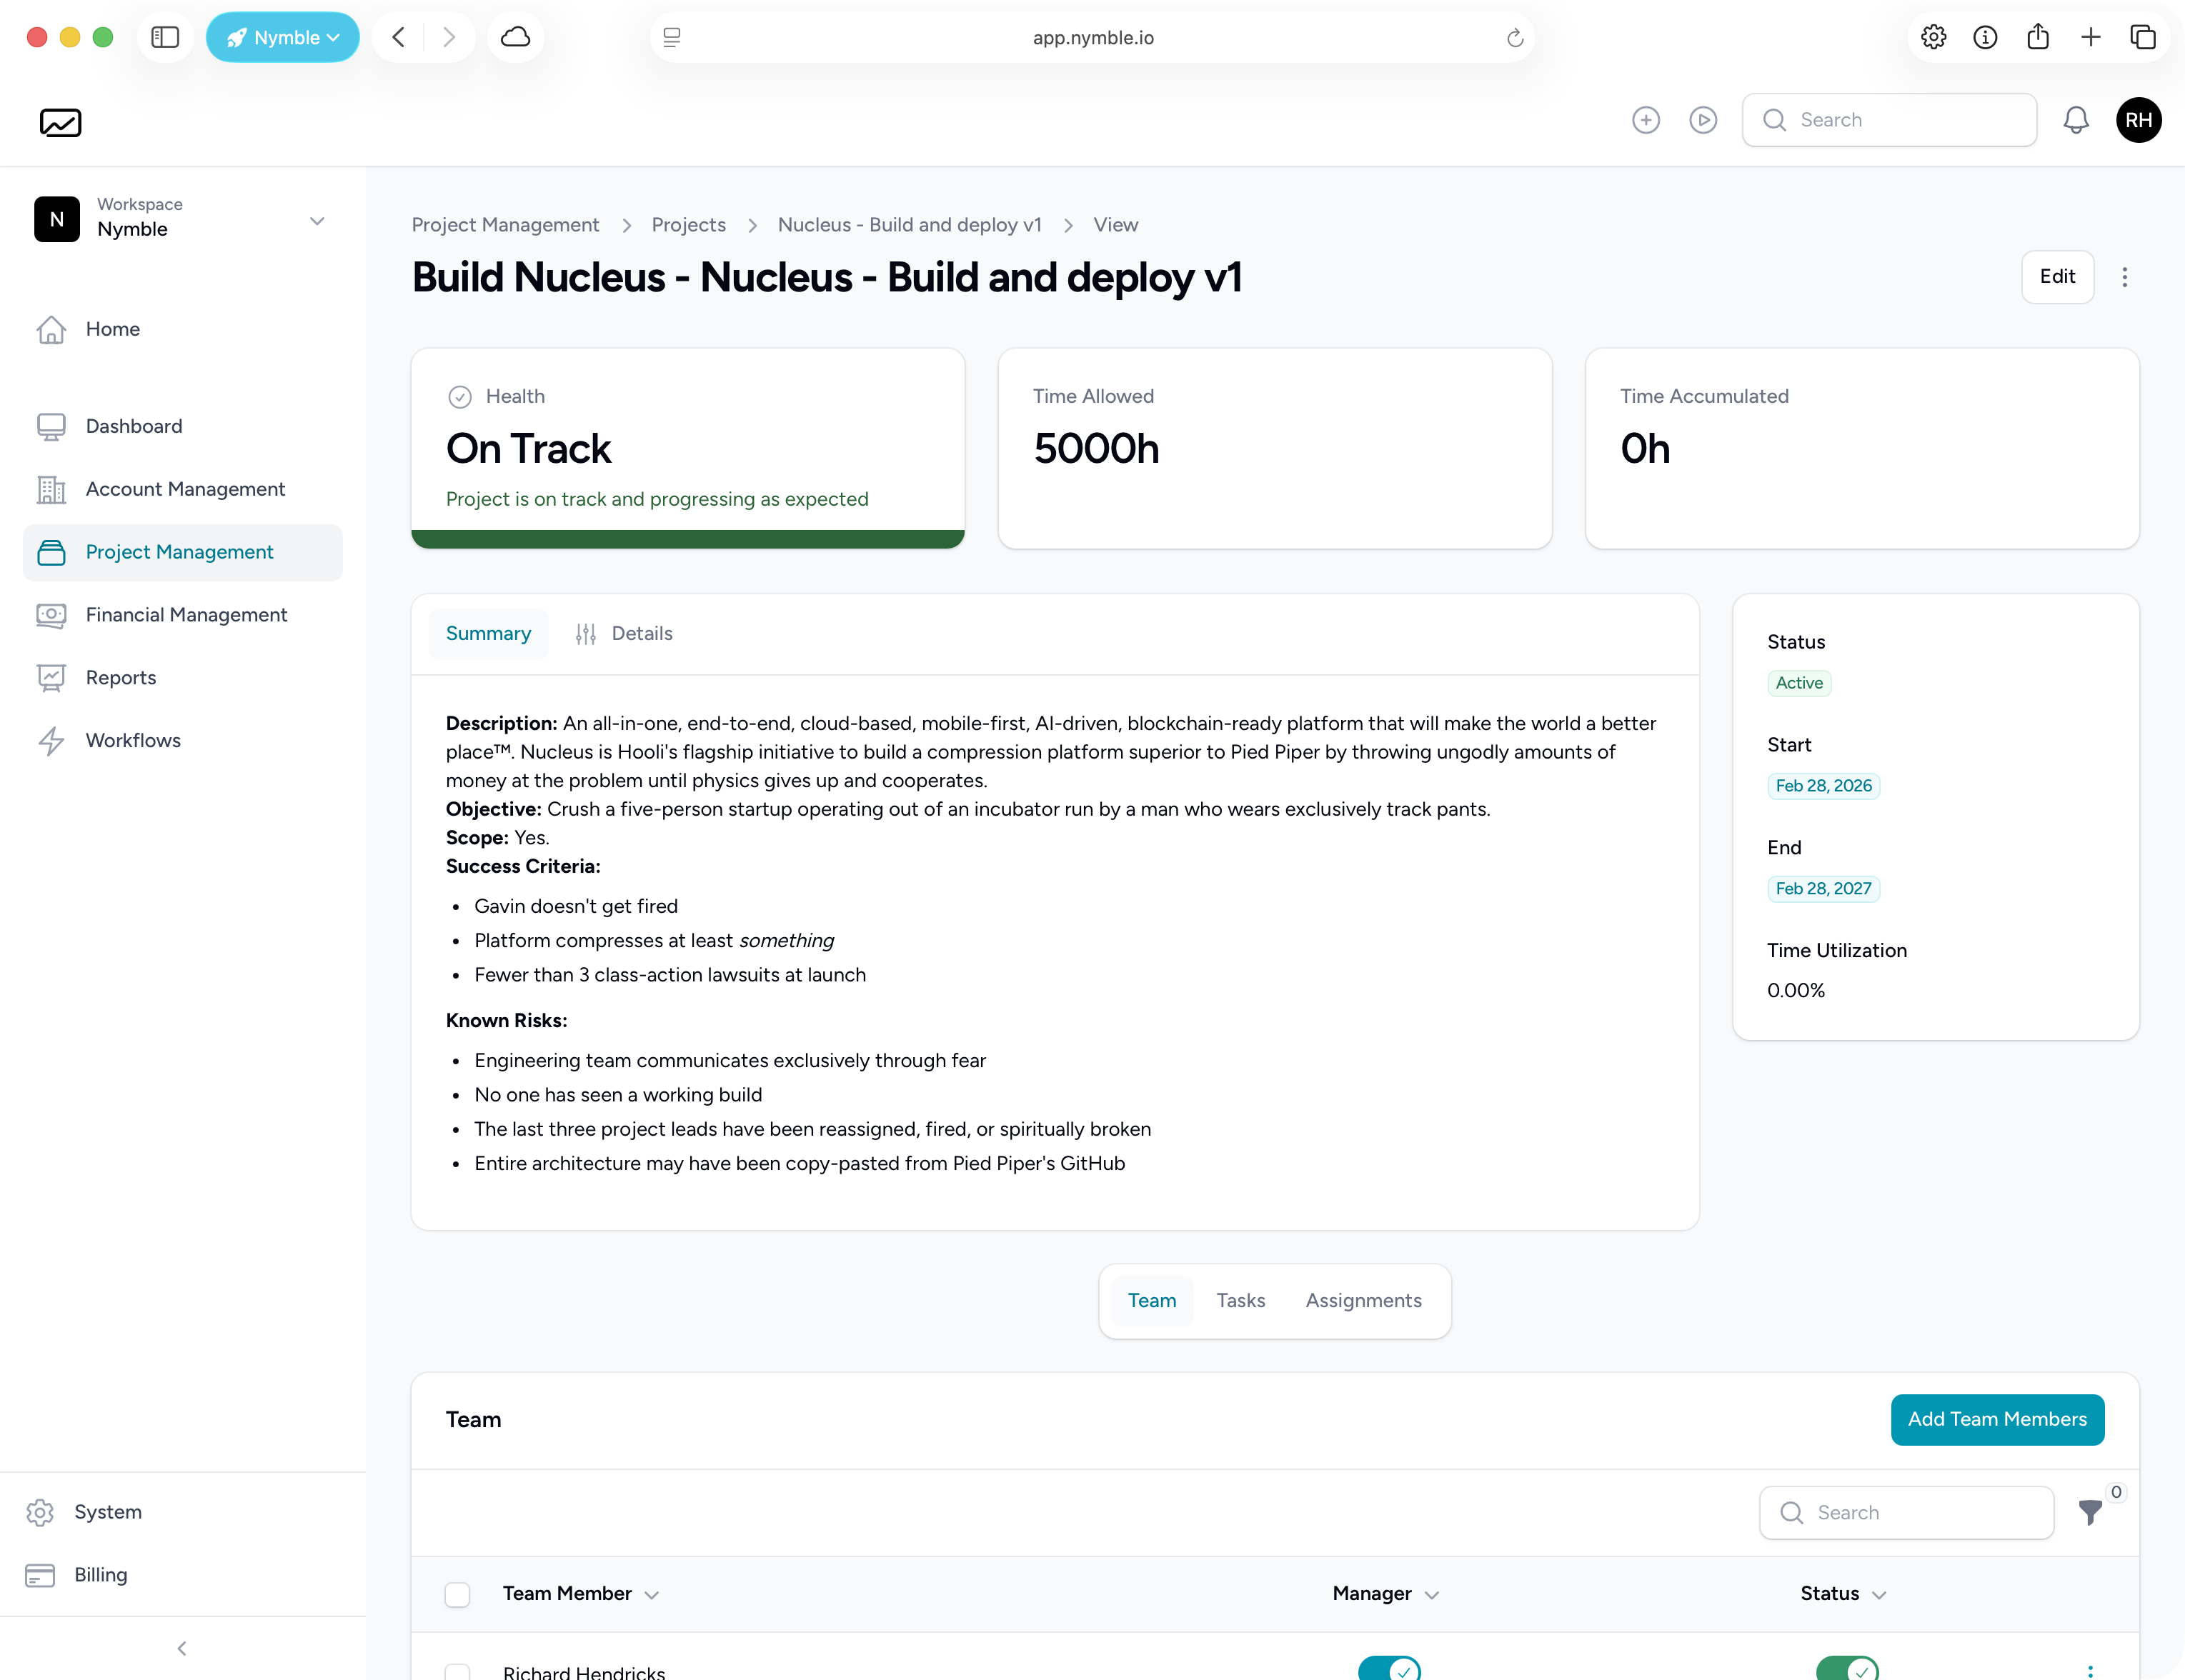Open the RH user avatar
The height and width of the screenshot is (1680, 2185).
coord(2138,120)
